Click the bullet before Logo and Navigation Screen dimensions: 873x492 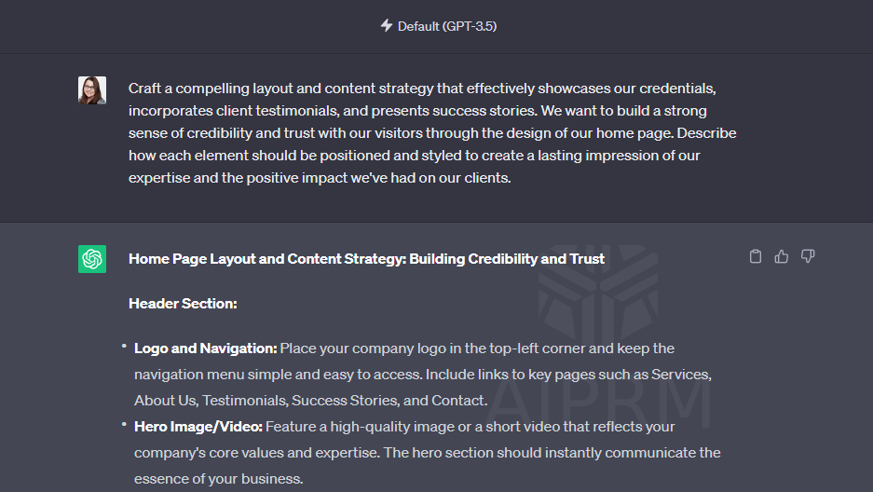(124, 347)
